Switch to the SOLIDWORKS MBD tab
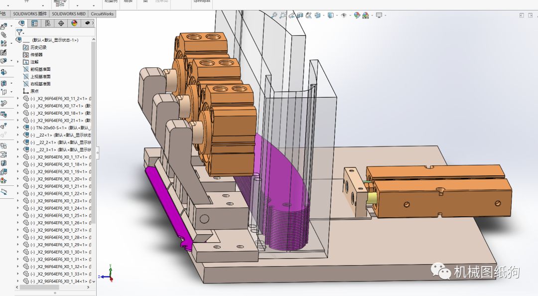Screen dimensions: 538x296 69,14
